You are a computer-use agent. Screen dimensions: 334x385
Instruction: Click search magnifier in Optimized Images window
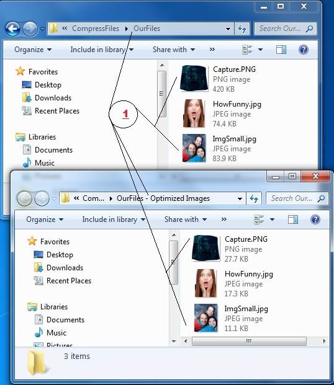pyautogui.click(x=321, y=198)
